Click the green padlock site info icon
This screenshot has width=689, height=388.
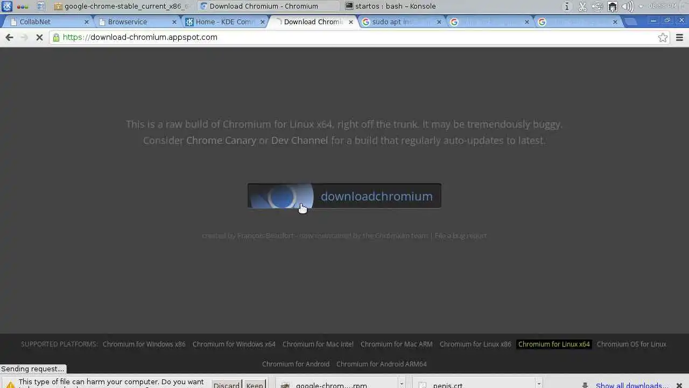[x=56, y=37]
